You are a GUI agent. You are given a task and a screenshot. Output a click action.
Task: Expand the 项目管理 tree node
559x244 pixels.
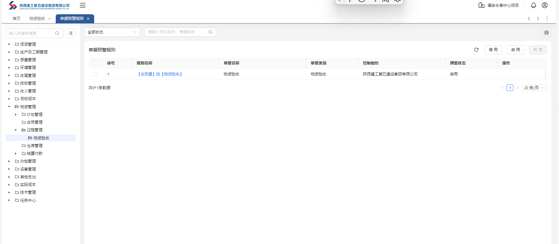9,44
